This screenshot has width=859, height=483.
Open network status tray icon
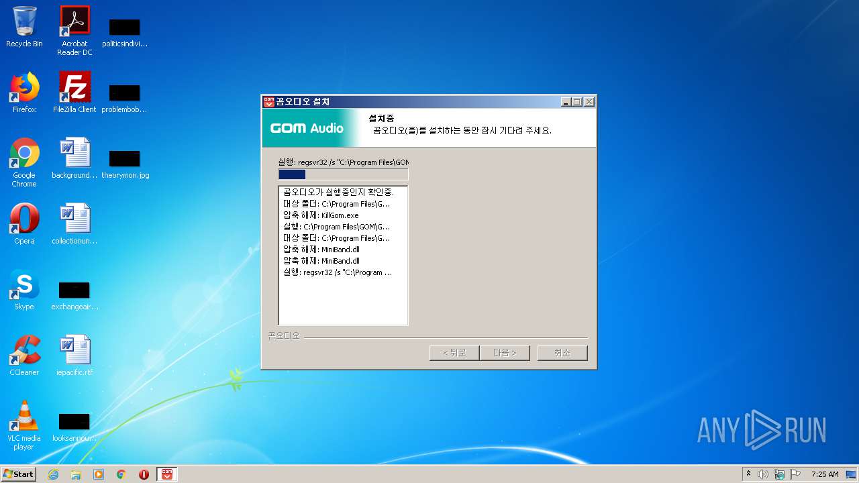pyautogui.click(x=779, y=474)
